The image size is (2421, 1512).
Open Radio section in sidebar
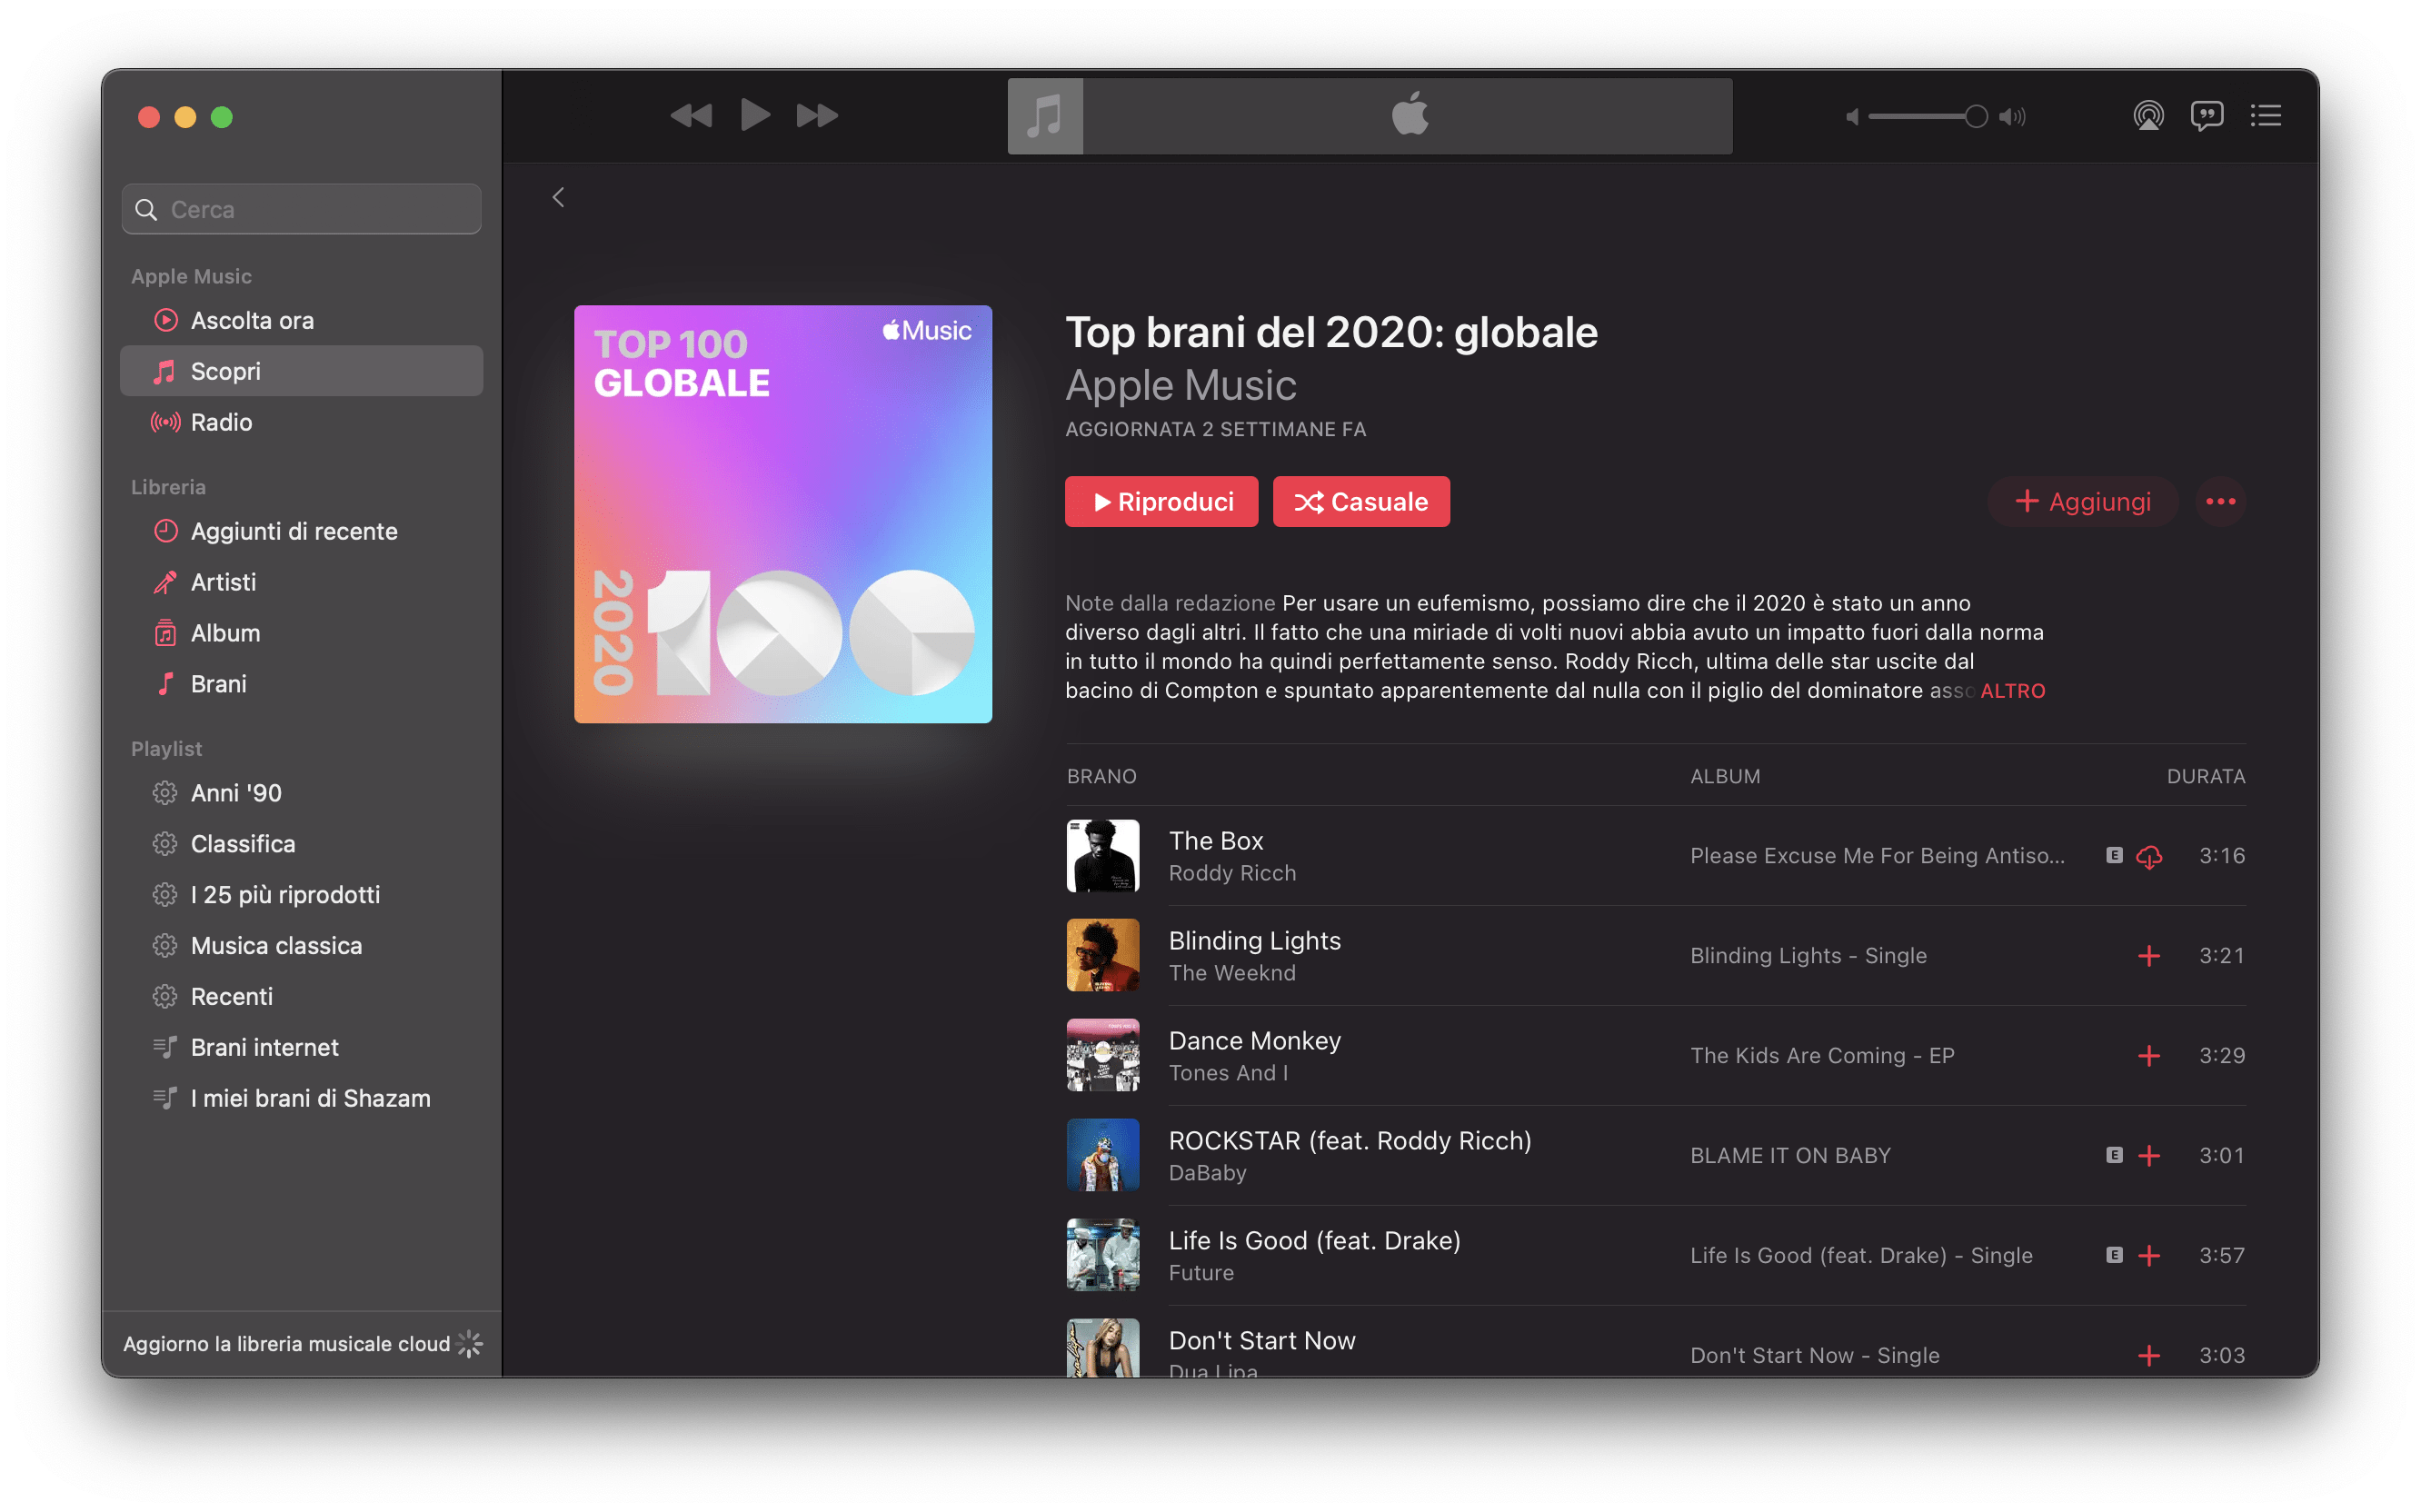[302, 422]
